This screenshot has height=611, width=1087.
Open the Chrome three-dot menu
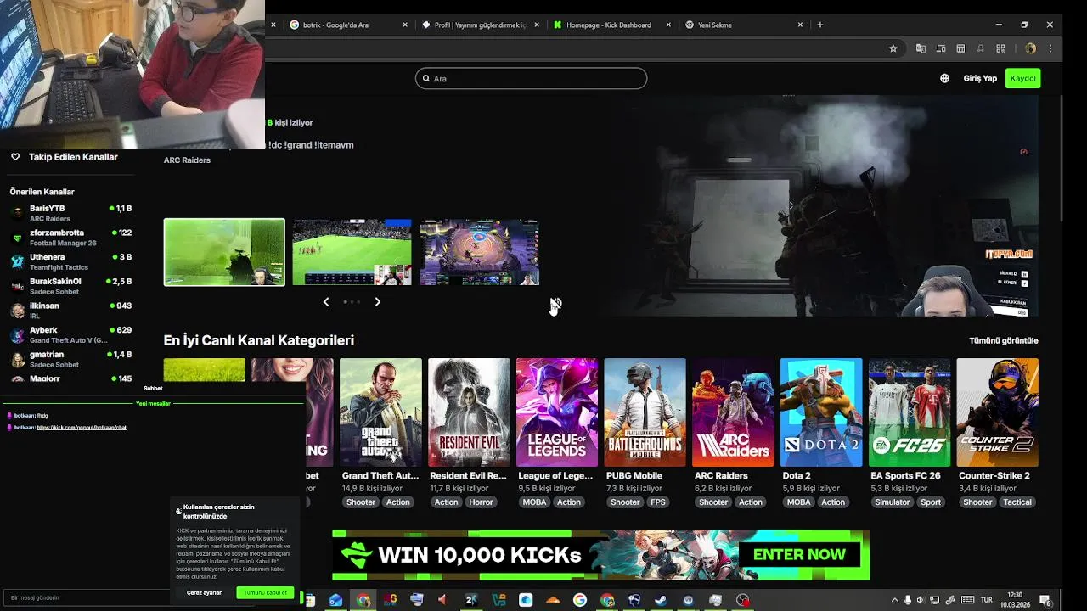[1050, 48]
